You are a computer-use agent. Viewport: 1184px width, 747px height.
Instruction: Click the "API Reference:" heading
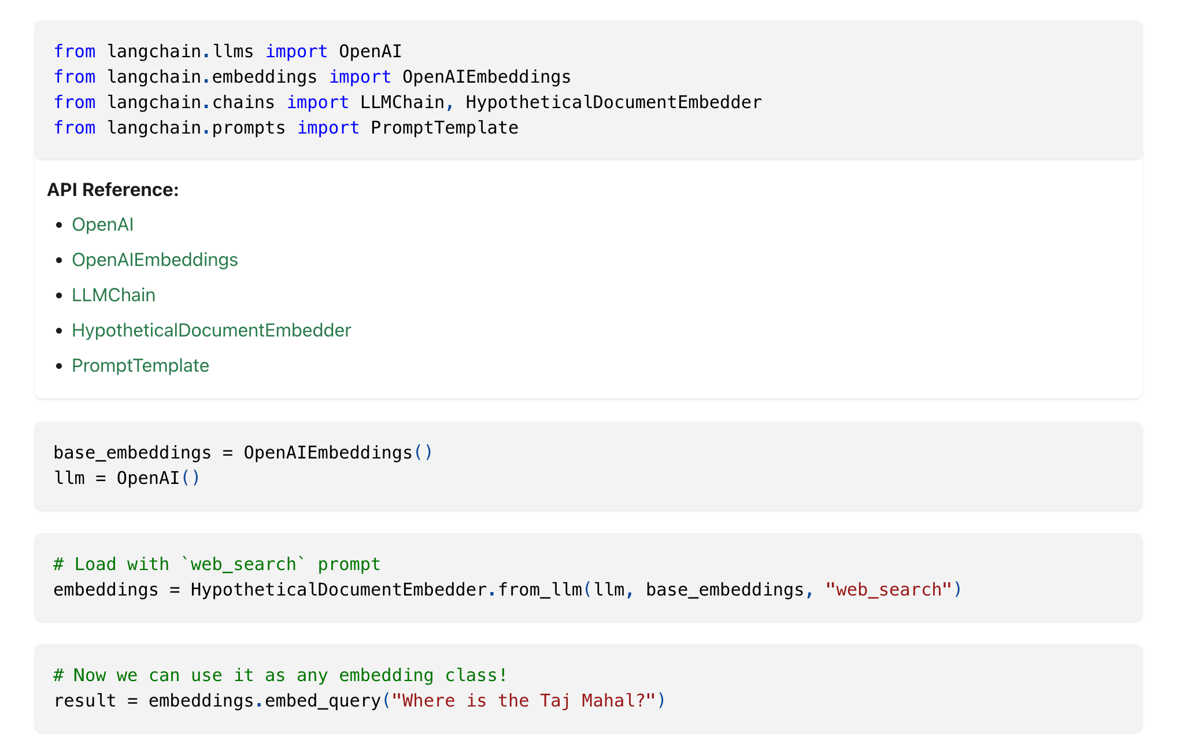click(x=113, y=190)
